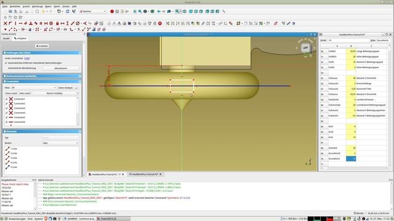
Task: Click the Fit all view icon
Action: click(x=135, y=11)
